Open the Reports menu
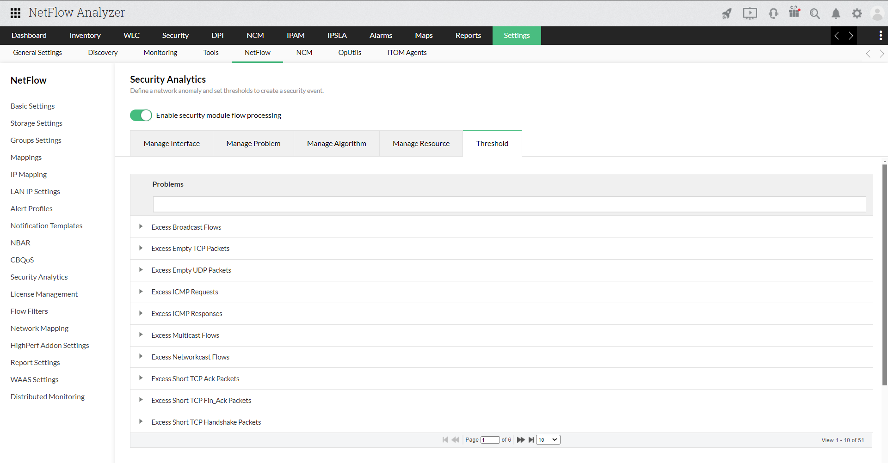 pyautogui.click(x=469, y=36)
